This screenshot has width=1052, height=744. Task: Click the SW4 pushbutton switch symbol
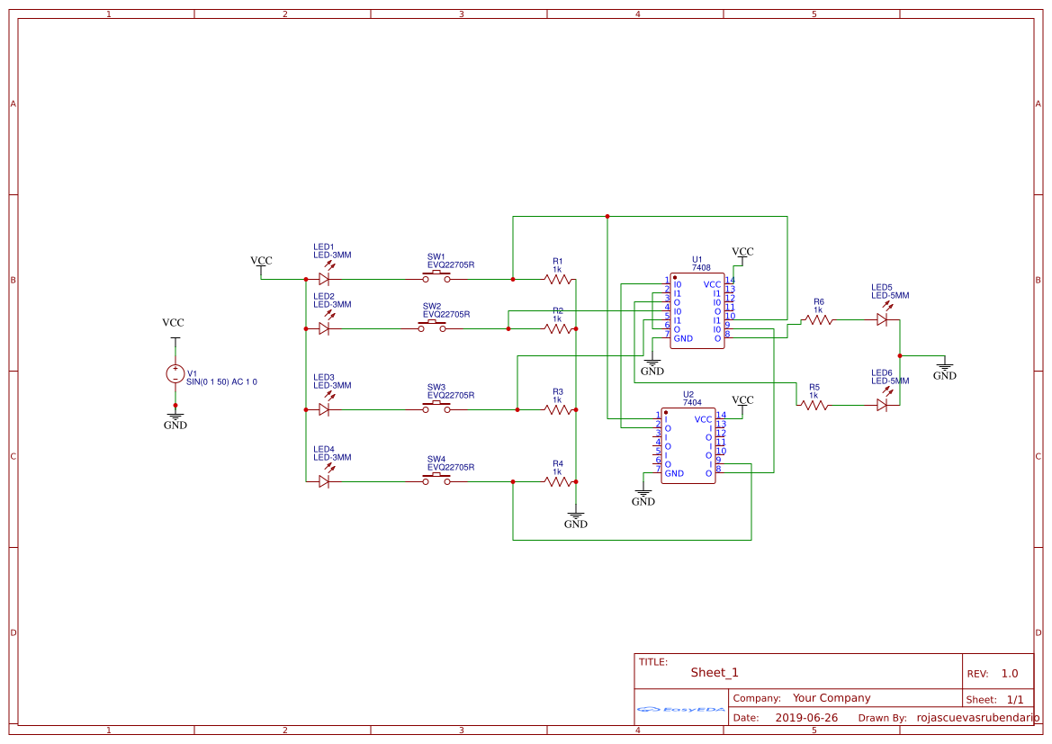436,479
